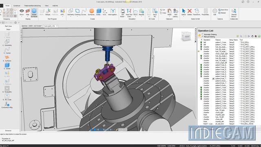The image size is (261, 147).
Task: Click the Operation column header
Action: (207, 40)
